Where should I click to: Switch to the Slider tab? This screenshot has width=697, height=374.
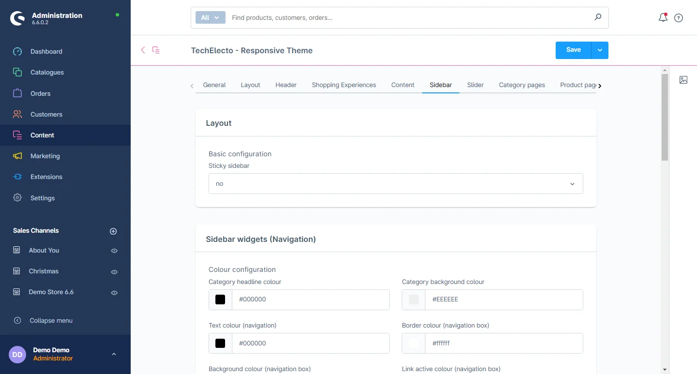[x=475, y=85]
